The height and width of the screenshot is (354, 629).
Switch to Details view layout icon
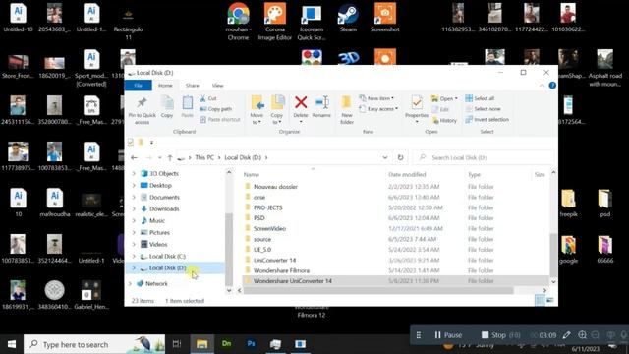540,300
